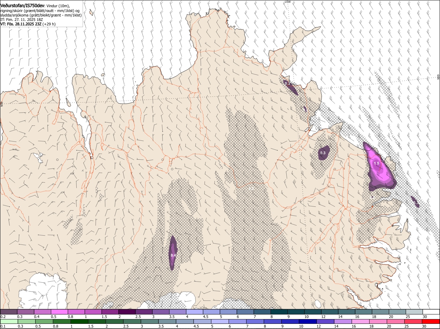Click the 0.2 value label under the upper legend
This screenshot has width=440, height=329.
3,317
